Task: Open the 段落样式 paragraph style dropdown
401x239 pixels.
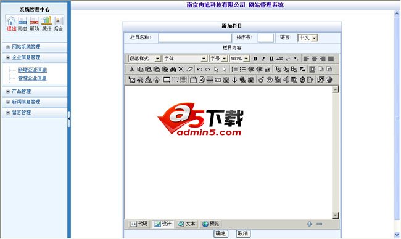Action: 144,59
